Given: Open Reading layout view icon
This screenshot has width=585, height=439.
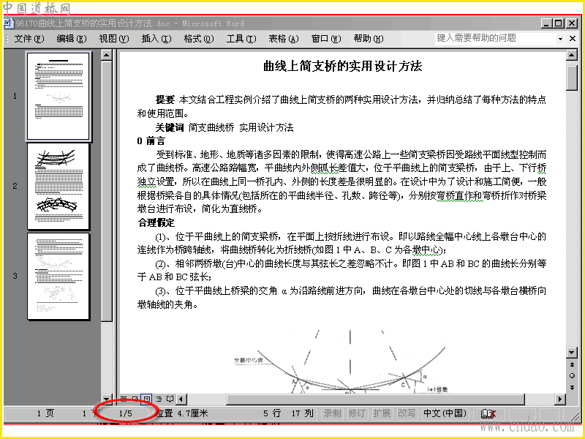Looking at the screenshot, I should pos(170,399).
